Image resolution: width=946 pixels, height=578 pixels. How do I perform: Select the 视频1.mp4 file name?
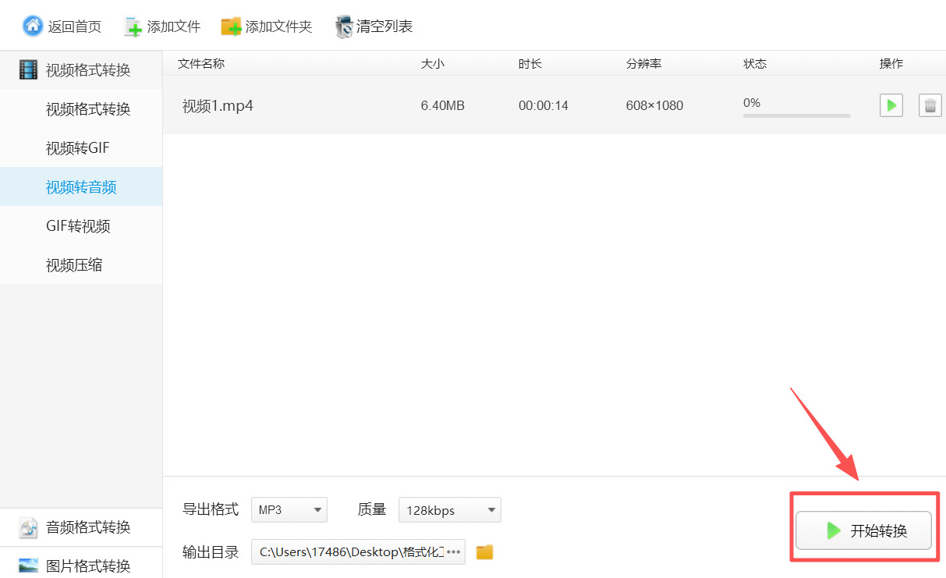click(218, 105)
